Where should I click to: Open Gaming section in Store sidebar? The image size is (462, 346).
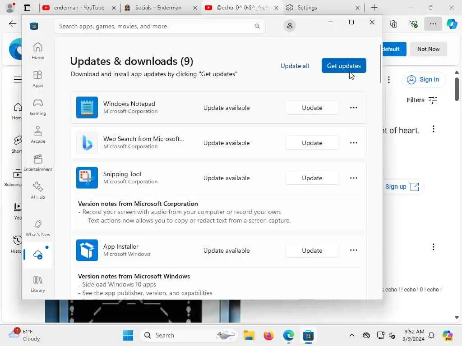pos(38,107)
